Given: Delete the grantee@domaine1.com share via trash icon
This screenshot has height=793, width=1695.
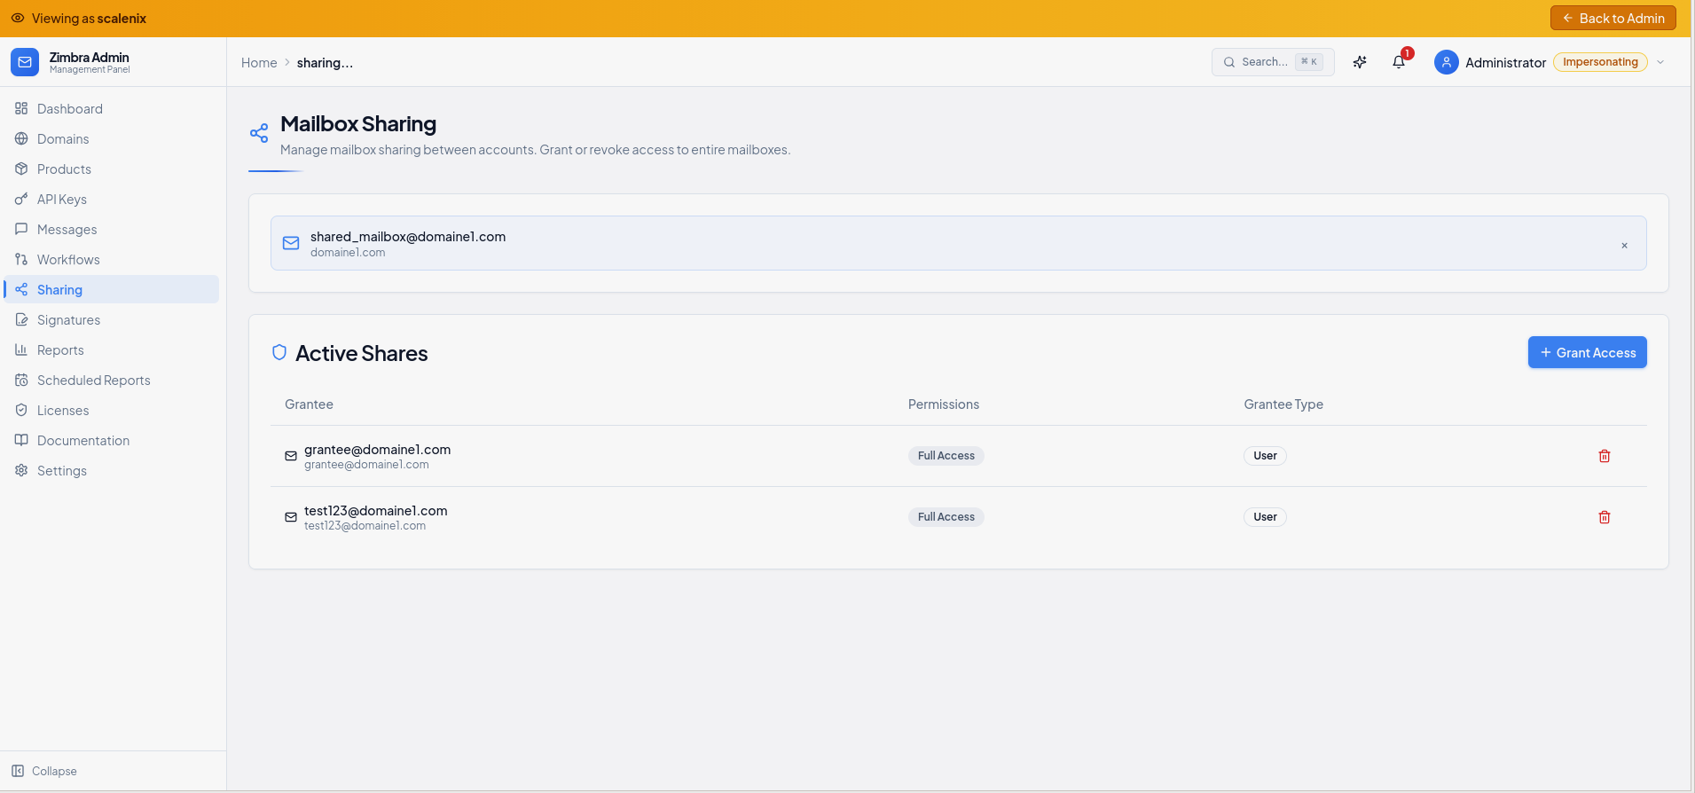Looking at the screenshot, I should [1604, 456].
